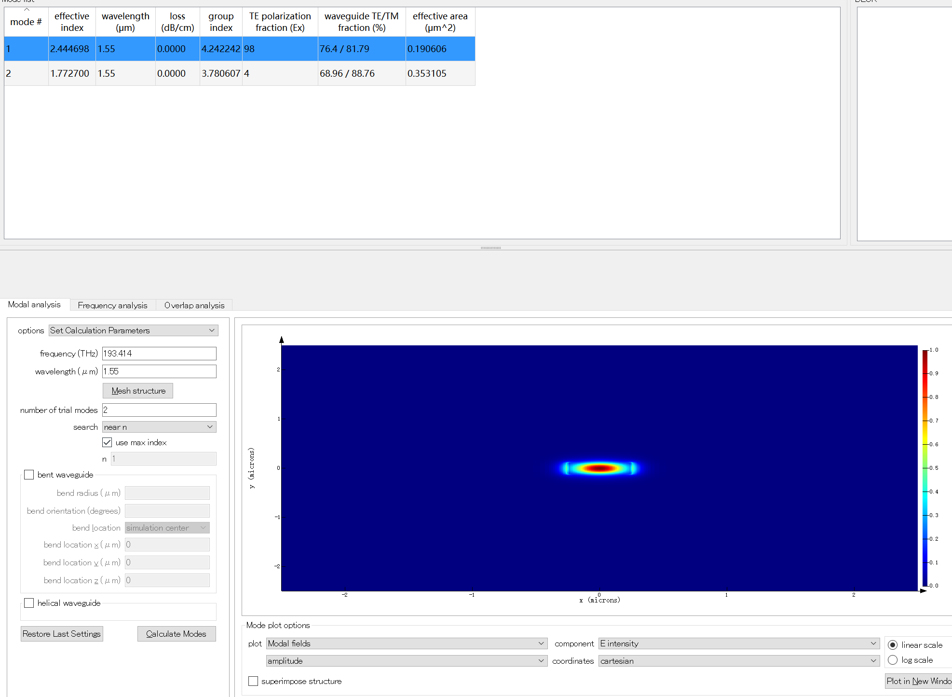Open the component E intensity dropdown
This screenshot has width=952, height=697.
[738, 643]
